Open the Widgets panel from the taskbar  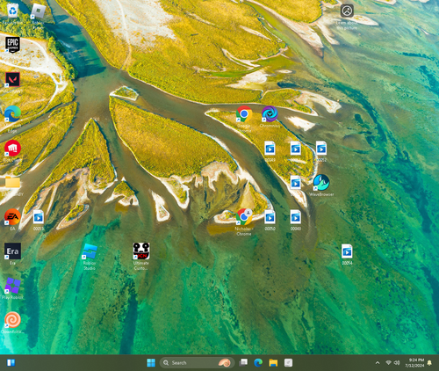(x=11, y=363)
